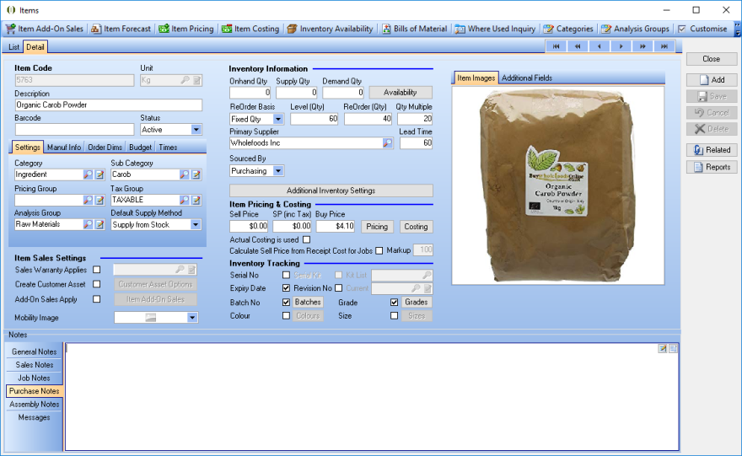Screen dimensions: 742x456
Task: Enable Size tracking checkbox
Action: click(395, 315)
